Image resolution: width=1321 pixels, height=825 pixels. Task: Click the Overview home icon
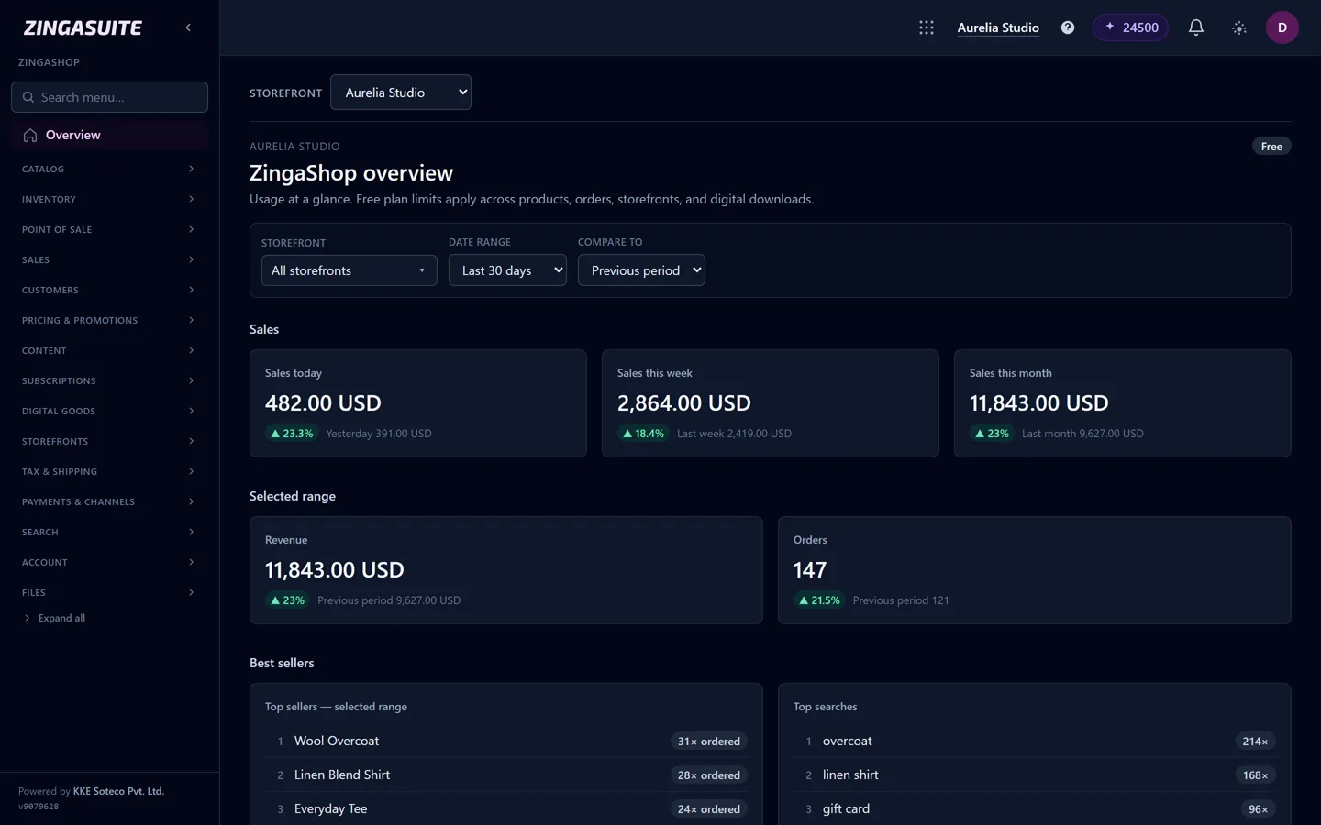tap(30, 135)
